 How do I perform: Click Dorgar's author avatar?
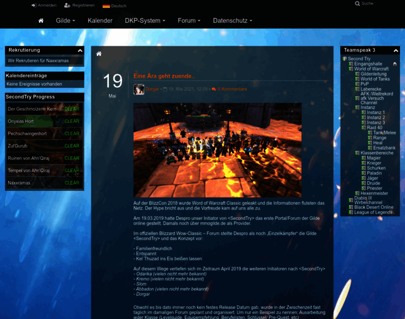click(x=139, y=89)
